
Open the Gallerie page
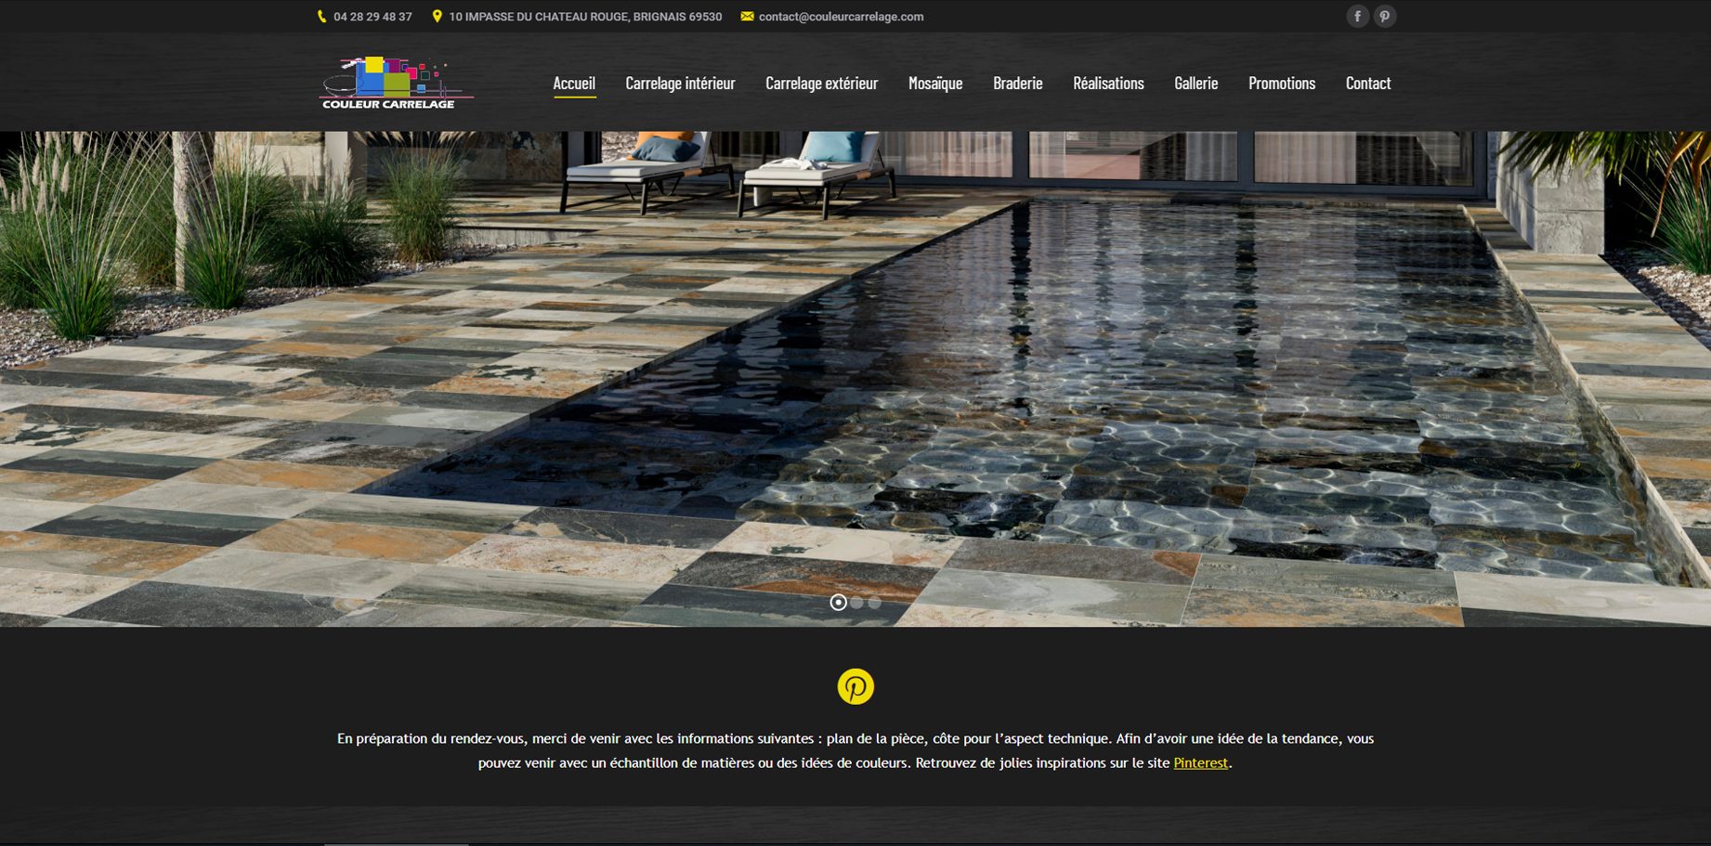coord(1195,84)
